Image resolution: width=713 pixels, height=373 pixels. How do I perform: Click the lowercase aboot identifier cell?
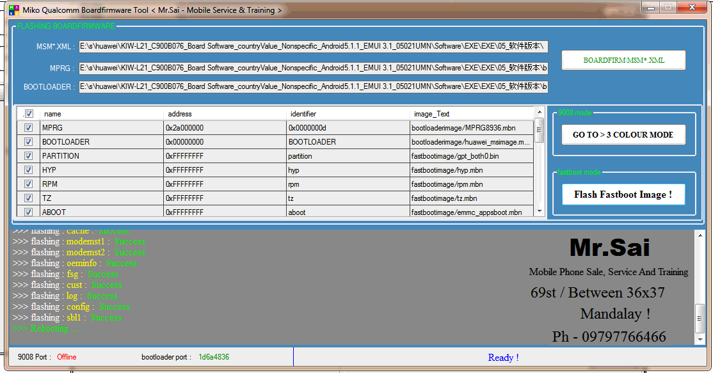tap(348, 211)
